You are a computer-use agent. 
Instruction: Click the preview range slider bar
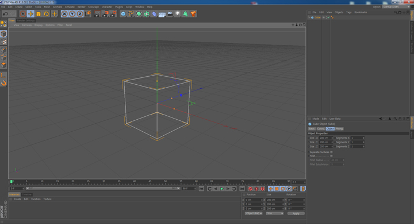[x=103, y=188]
